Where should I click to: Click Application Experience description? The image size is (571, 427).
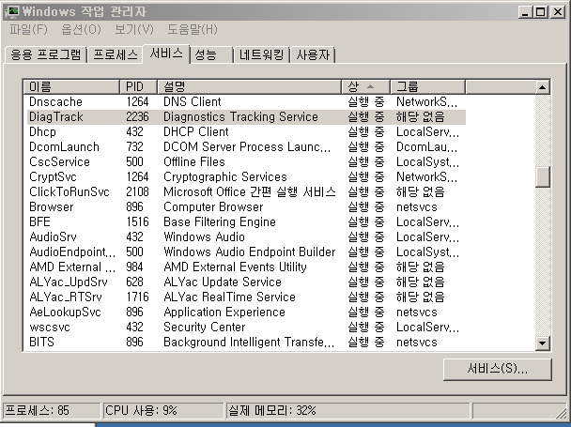224,312
